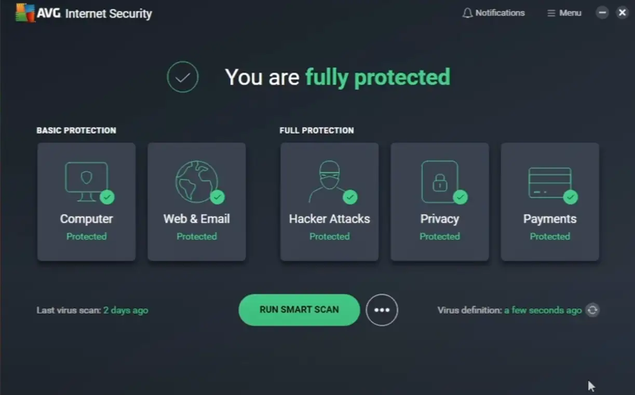
Task: Expand more scan options with three-dots button
Action: (x=382, y=310)
